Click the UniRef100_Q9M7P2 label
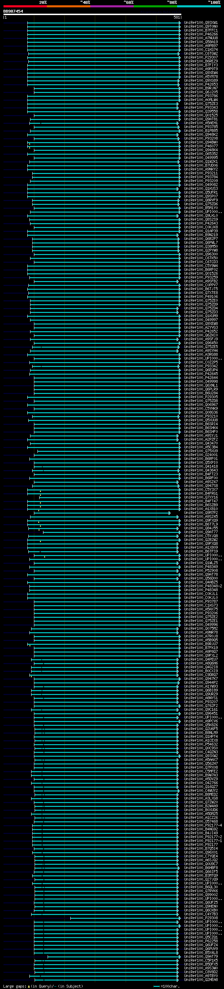This screenshot has height=989, width=224. pos(201,513)
